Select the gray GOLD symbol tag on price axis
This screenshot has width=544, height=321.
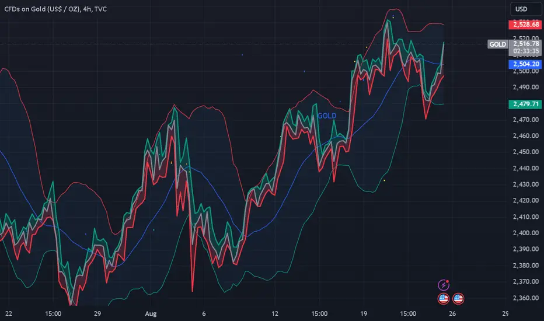497,44
